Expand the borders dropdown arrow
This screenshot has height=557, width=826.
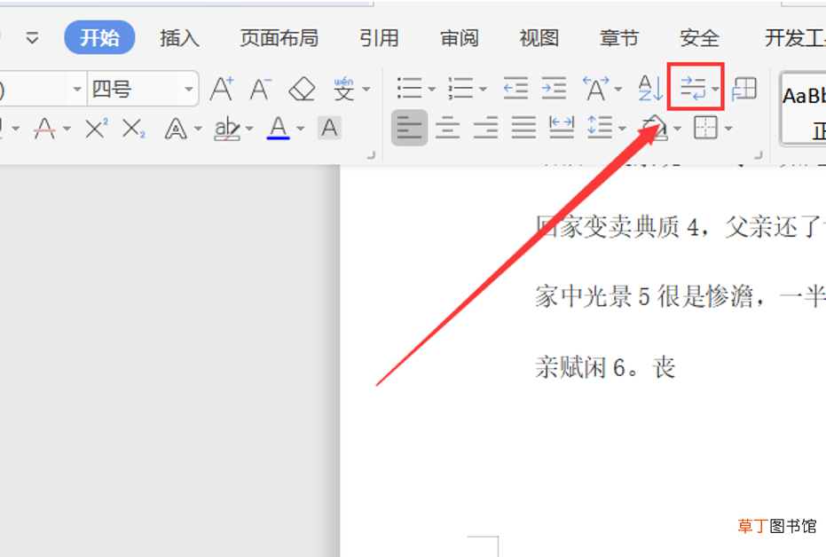coord(728,129)
